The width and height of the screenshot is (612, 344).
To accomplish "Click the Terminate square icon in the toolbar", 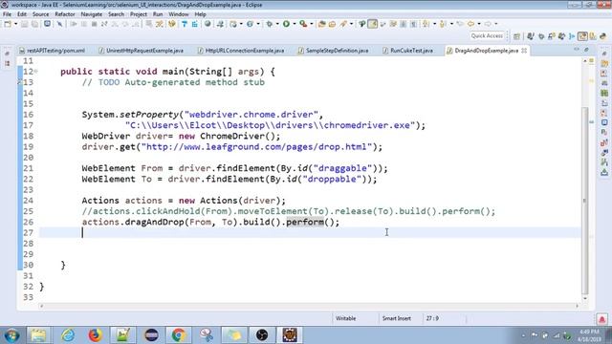I will 94,24.
